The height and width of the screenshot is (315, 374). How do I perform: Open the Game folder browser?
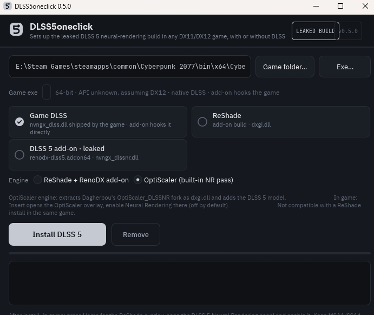click(x=285, y=67)
